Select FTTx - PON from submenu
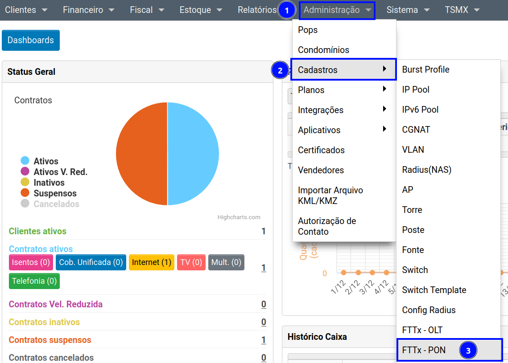This screenshot has height=363, width=508. pos(424,350)
